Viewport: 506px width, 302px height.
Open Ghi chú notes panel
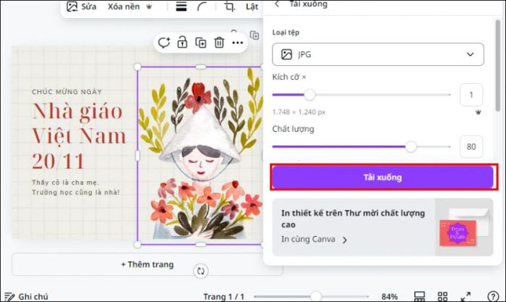tap(27, 296)
